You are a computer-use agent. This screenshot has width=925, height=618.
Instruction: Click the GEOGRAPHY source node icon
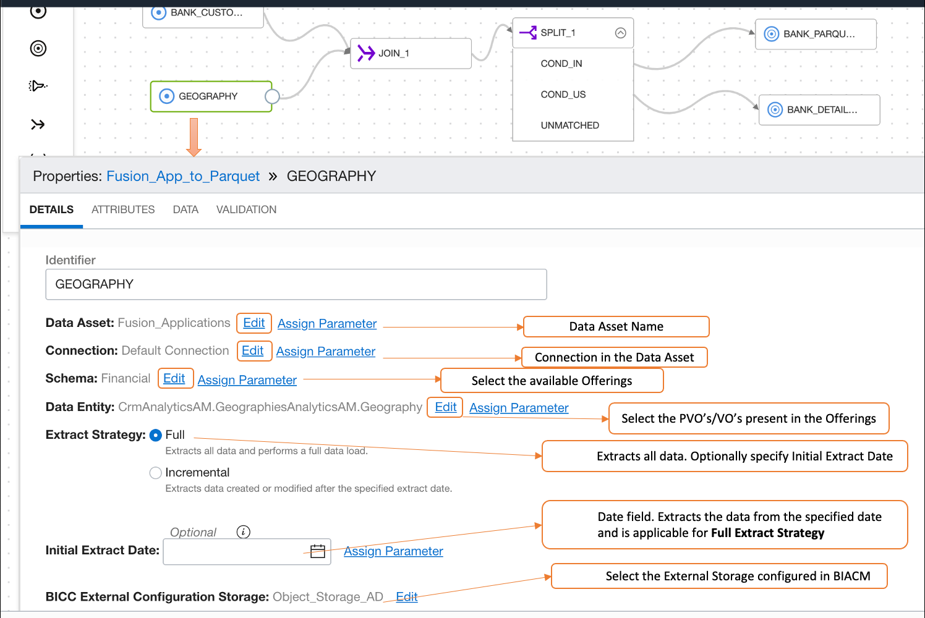point(165,96)
